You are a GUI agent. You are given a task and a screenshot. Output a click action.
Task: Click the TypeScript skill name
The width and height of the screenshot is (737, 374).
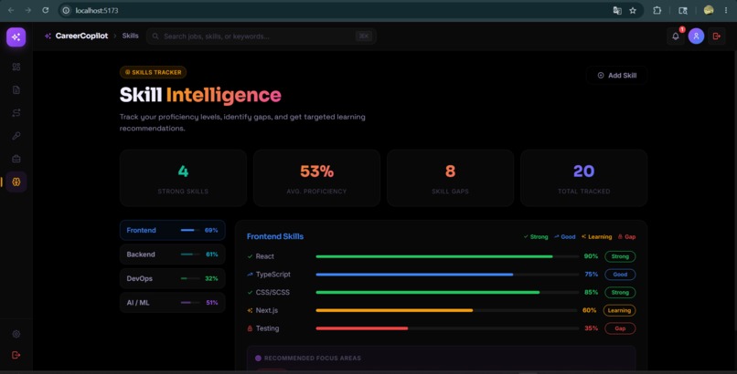tap(273, 275)
